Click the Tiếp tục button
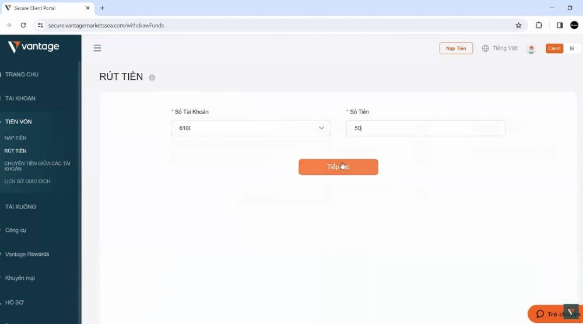The height and width of the screenshot is (324, 583). (338, 167)
